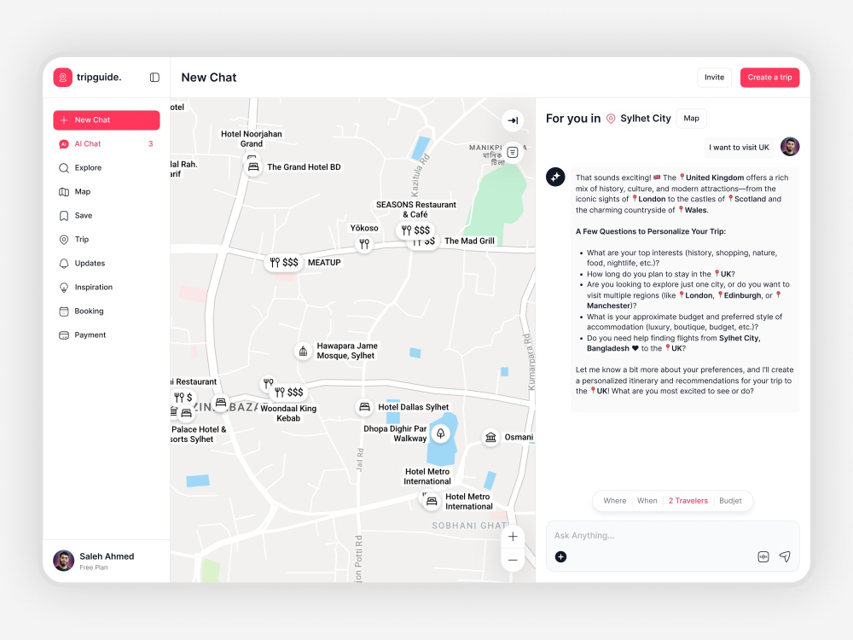Select Hawapara Jame Mosque pin

point(303,351)
